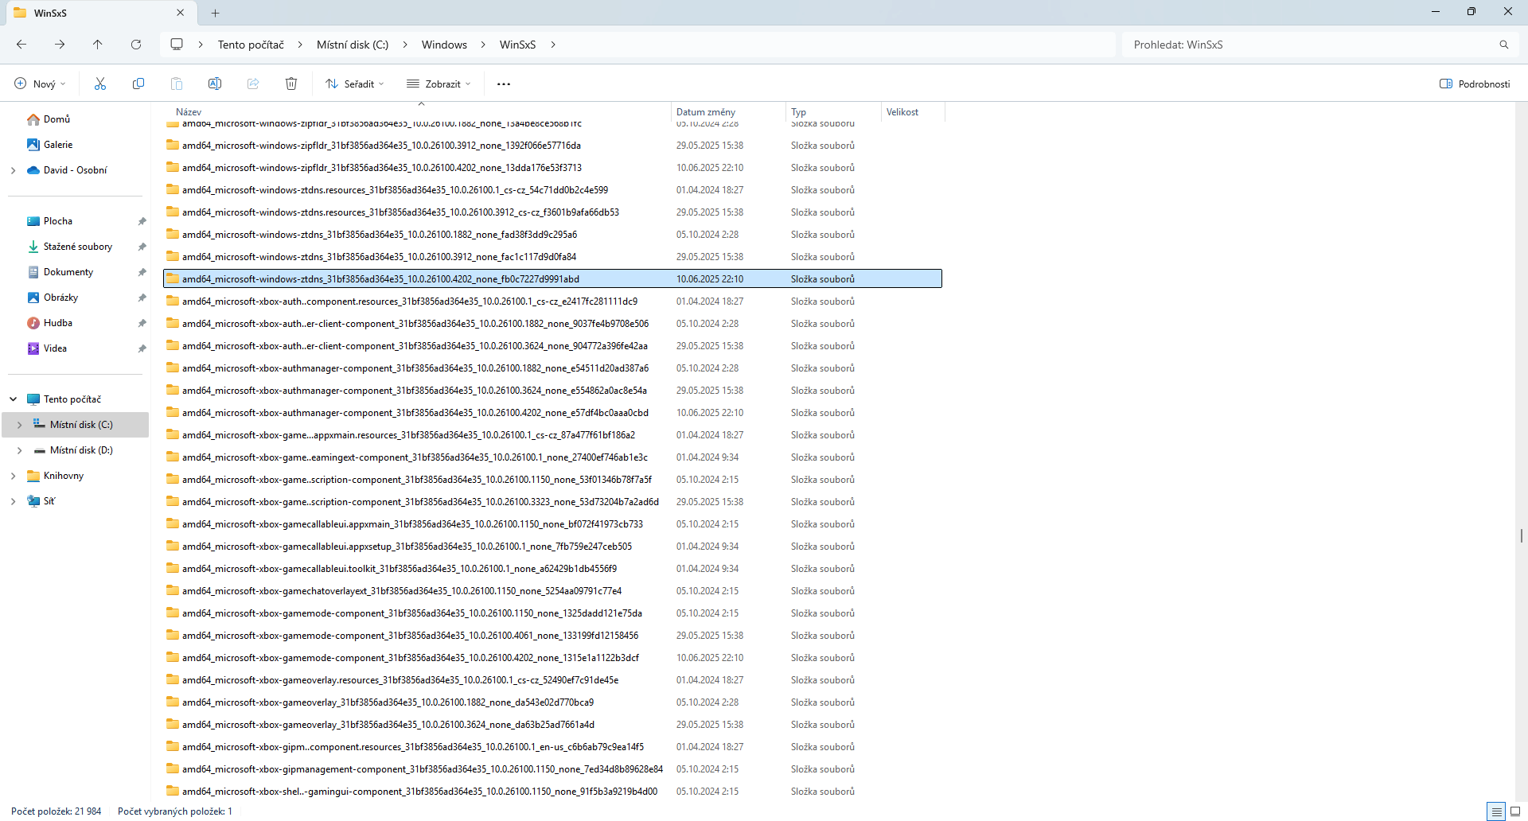Click the Share icon

coord(253,84)
